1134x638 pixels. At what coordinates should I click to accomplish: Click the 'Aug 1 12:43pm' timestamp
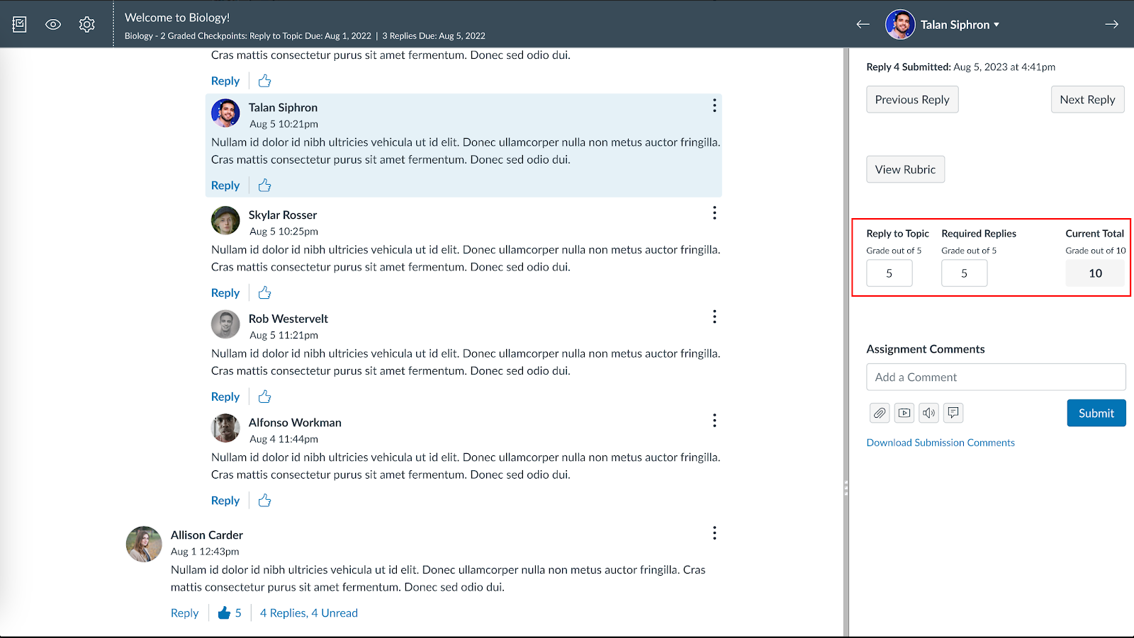point(205,552)
